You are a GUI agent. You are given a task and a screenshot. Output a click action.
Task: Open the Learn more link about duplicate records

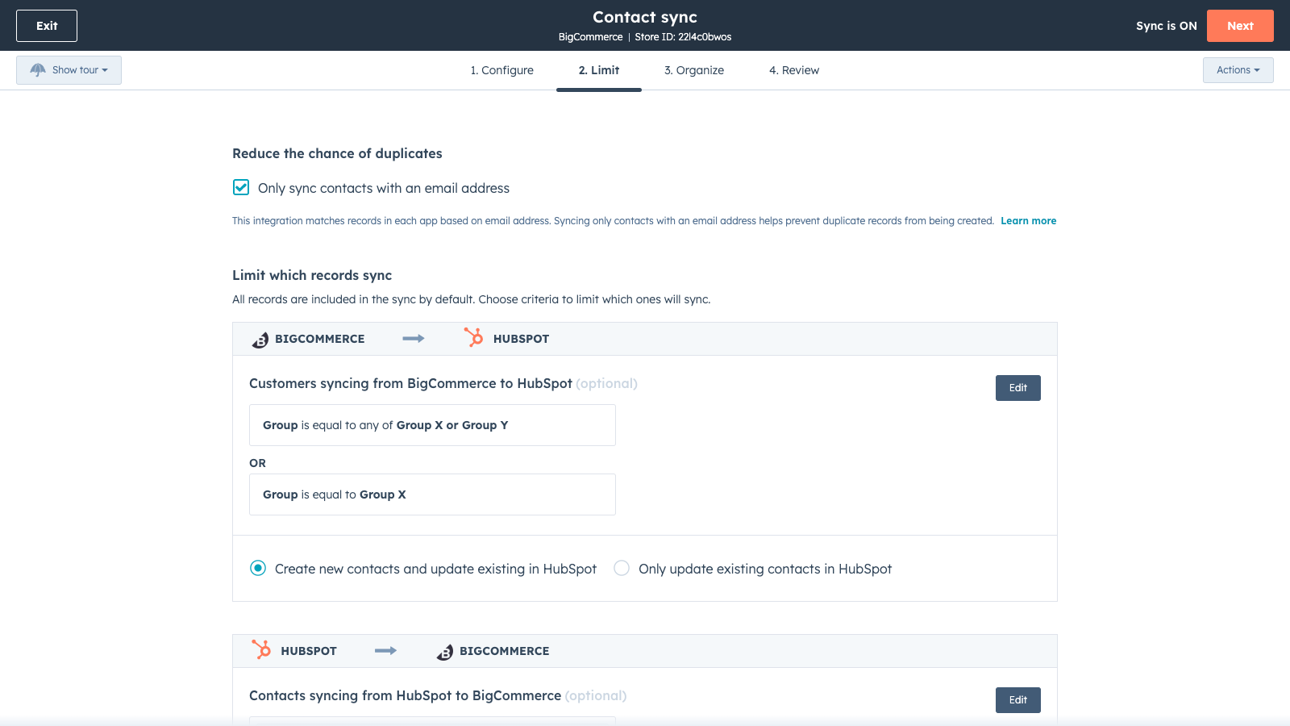click(x=1028, y=220)
